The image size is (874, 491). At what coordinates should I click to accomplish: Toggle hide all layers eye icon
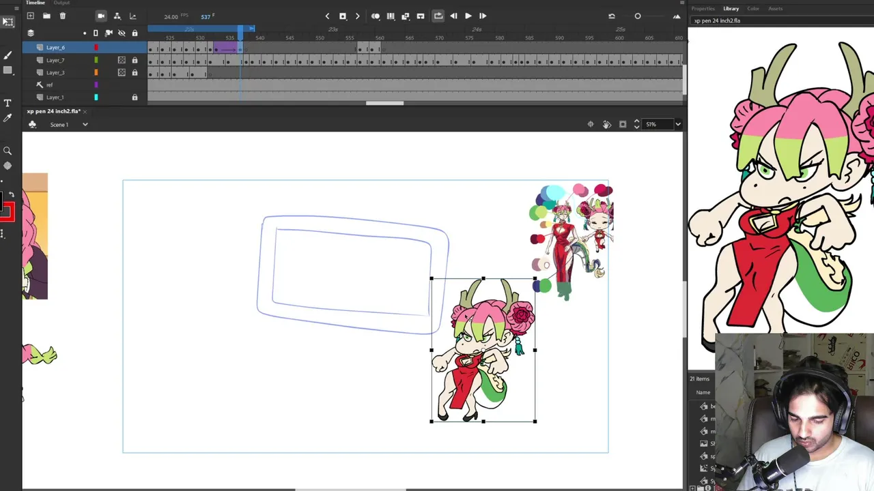[122, 33]
